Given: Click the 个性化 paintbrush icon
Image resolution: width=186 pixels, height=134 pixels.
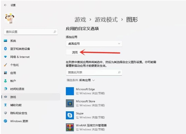Looking at the screenshot, I should [x=6, y=65].
